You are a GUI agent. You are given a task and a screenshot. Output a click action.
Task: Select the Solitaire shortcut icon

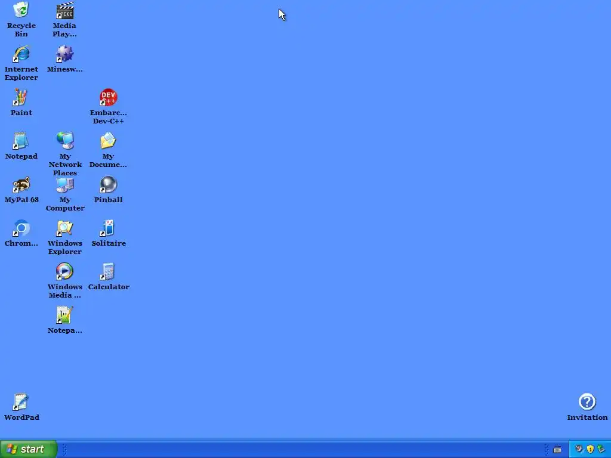pos(108,228)
